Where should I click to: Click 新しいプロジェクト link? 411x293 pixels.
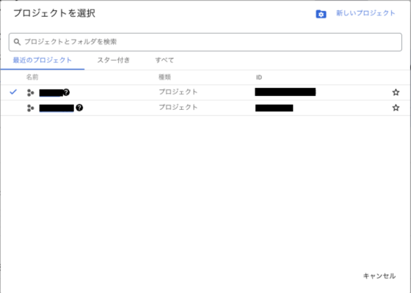365,13
